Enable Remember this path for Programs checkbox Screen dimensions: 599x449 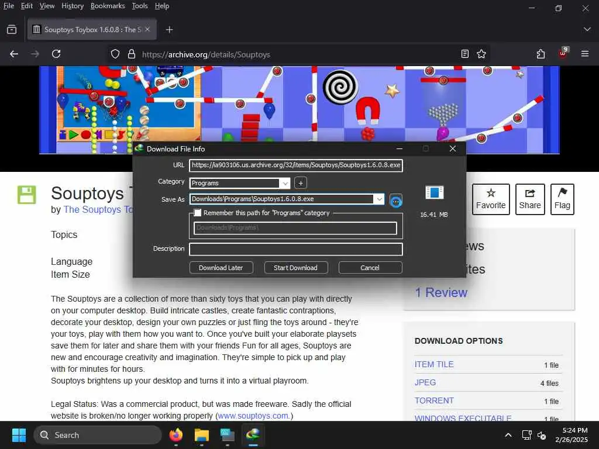(198, 213)
